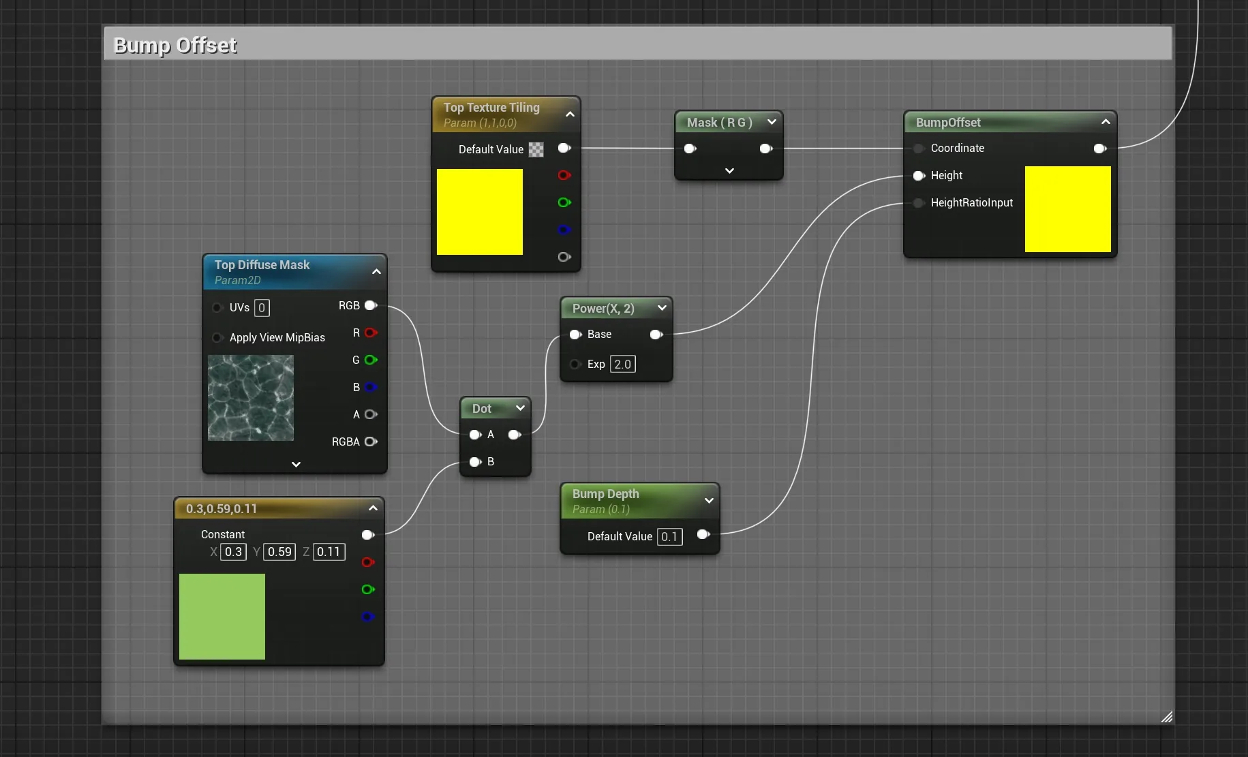Click the green G pin on Top Diffuse Mask
The width and height of the screenshot is (1248, 757).
click(x=371, y=360)
